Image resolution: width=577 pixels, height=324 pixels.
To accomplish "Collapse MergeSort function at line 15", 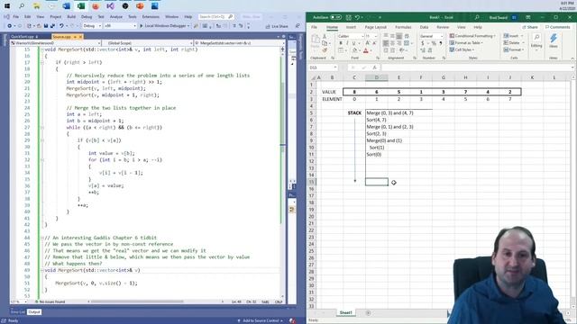I will (x=42, y=49).
